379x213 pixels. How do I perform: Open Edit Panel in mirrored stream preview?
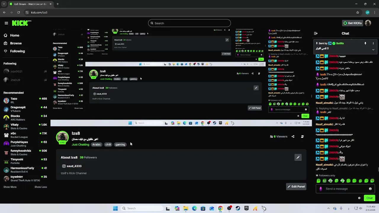255,108
